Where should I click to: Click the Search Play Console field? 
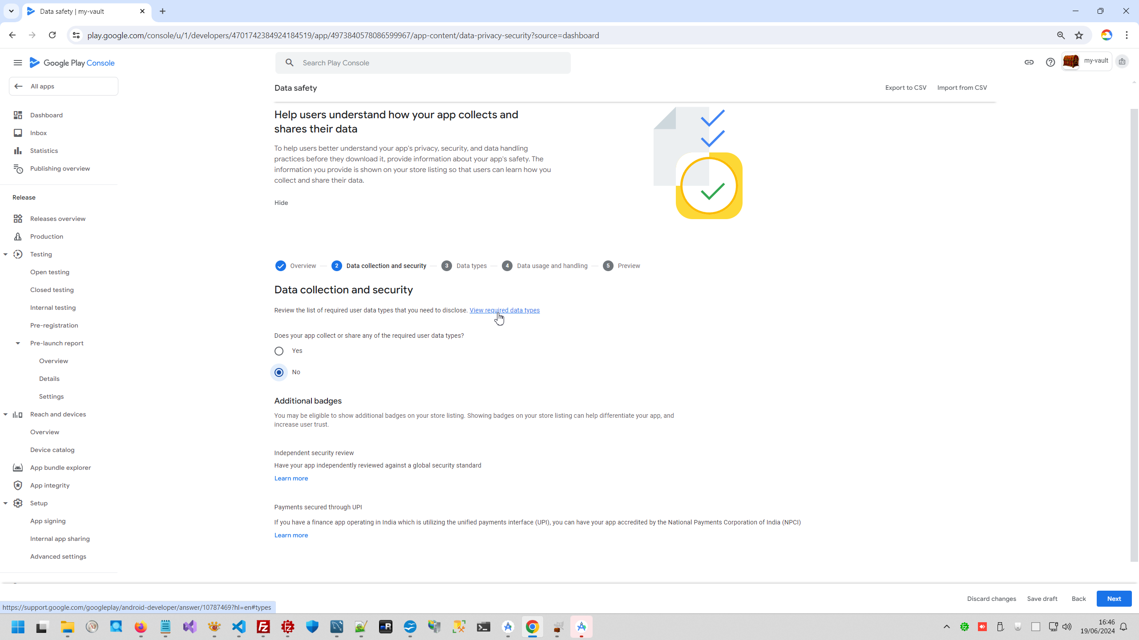[423, 63]
